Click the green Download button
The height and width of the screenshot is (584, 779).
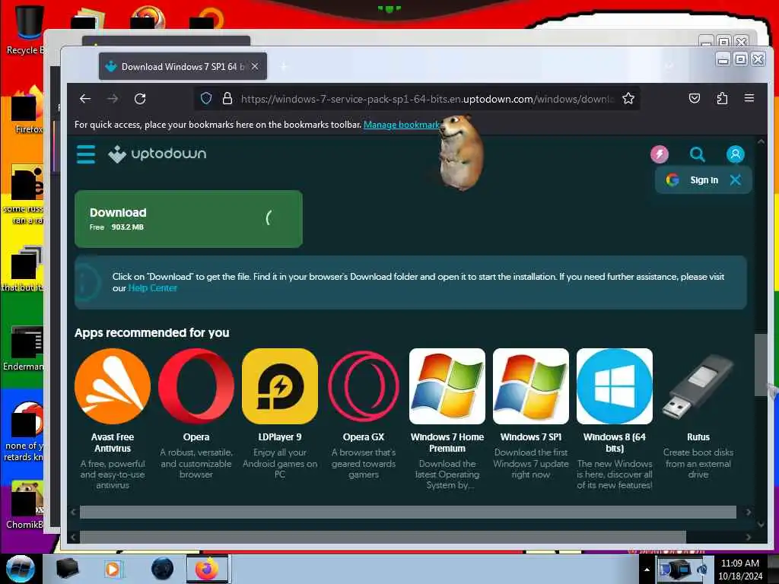[189, 218]
